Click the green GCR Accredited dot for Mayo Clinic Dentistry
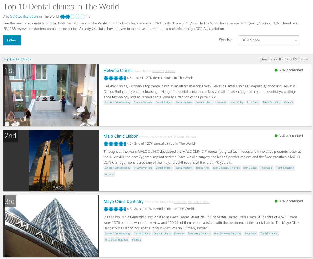 coord(276,201)
